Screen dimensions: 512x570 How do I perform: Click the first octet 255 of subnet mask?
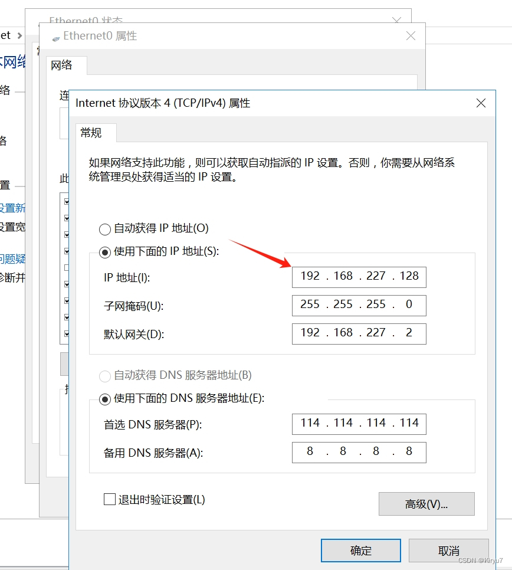pos(310,304)
